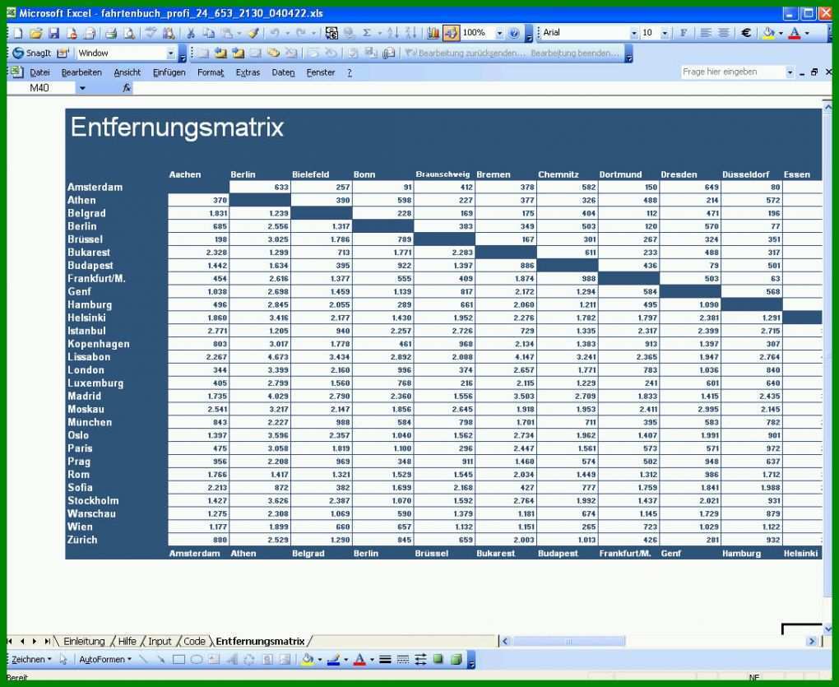Open the AutoFormen shapes menu
The height and width of the screenshot is (687, 839).
point(105,659)
